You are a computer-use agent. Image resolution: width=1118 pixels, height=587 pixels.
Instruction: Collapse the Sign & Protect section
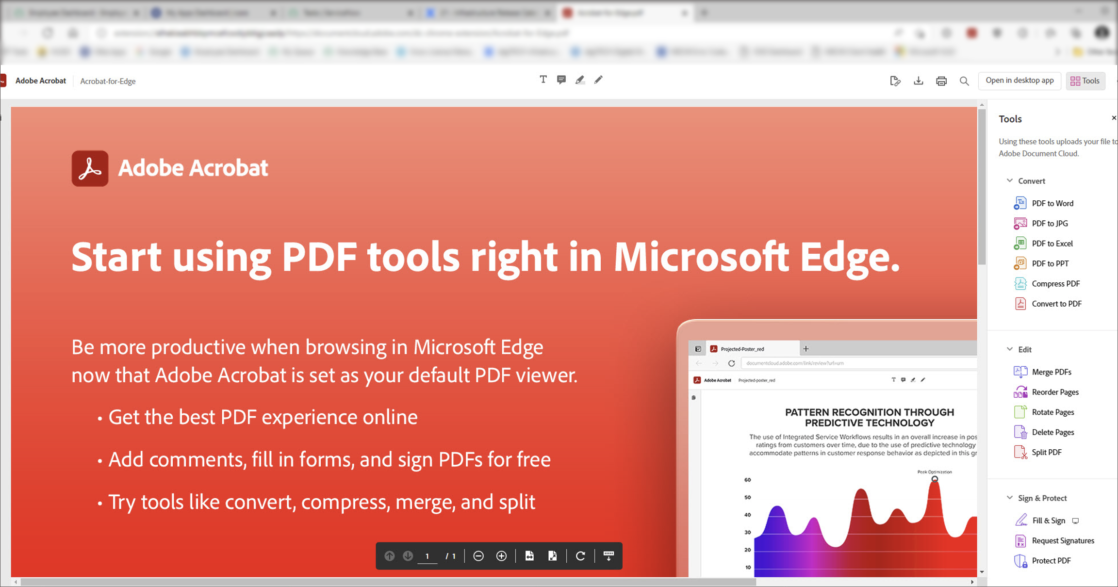click(x=1010, y=498)
